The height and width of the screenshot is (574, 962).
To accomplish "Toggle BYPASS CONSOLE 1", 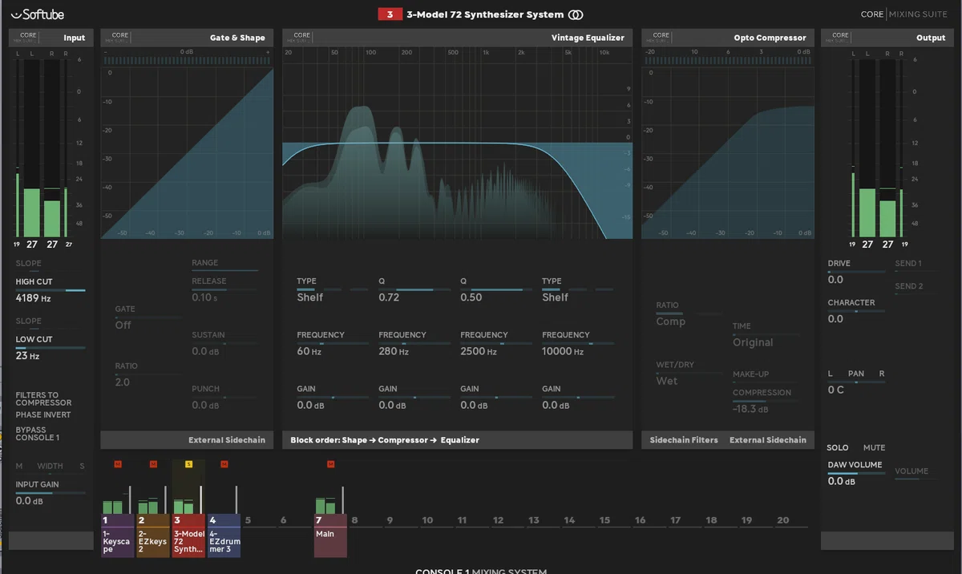I will click(37, 434).
